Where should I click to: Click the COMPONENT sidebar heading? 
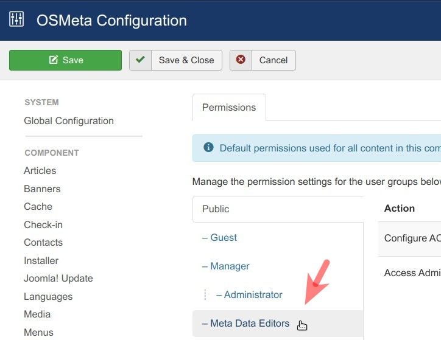pyautogui.click(x=52, y=153)
